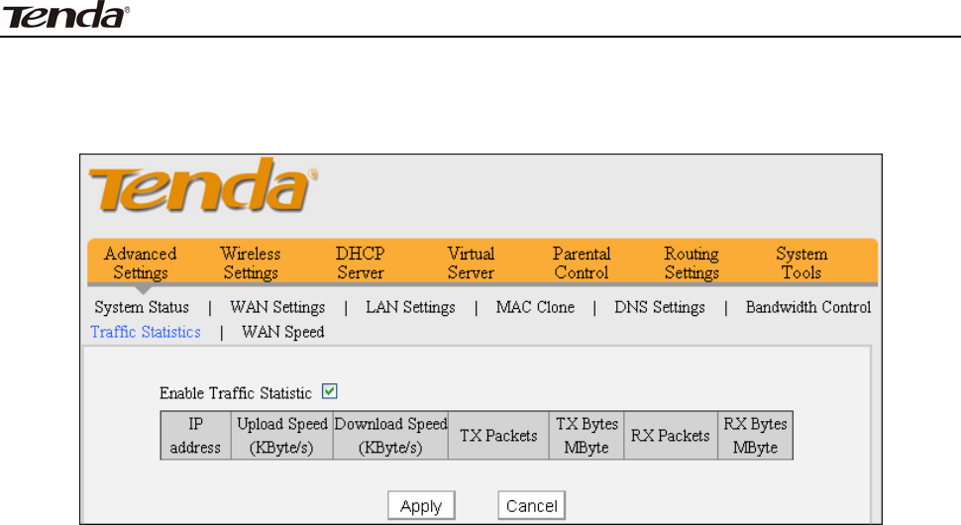961x525 pixels.
Task: Click the black Tenda logo in the page header
Action: point(65,15)
